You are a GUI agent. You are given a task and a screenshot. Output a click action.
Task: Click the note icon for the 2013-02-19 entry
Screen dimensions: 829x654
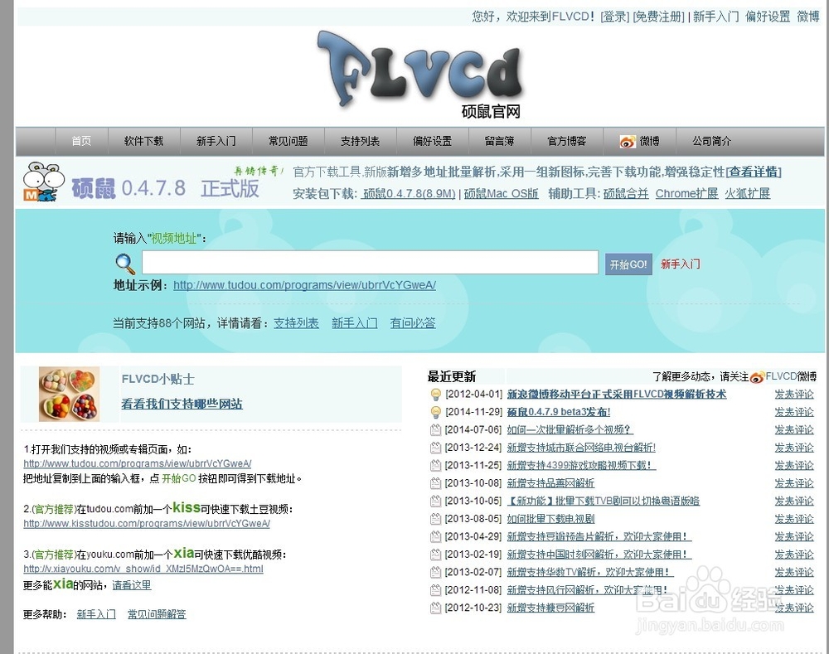click(x=436, y=554)
